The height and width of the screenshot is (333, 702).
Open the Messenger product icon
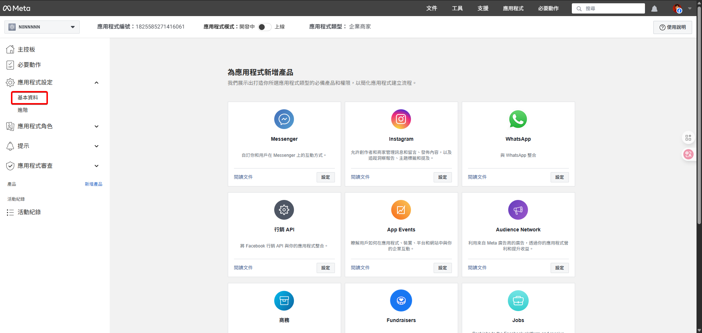284,119
